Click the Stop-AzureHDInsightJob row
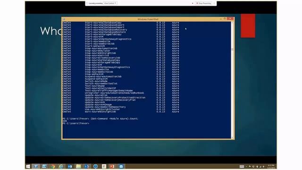This screenshot has height=170, width=302. (121, 53)
